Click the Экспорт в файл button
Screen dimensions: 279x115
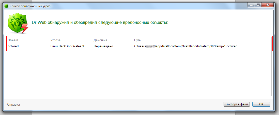(237, 104)
